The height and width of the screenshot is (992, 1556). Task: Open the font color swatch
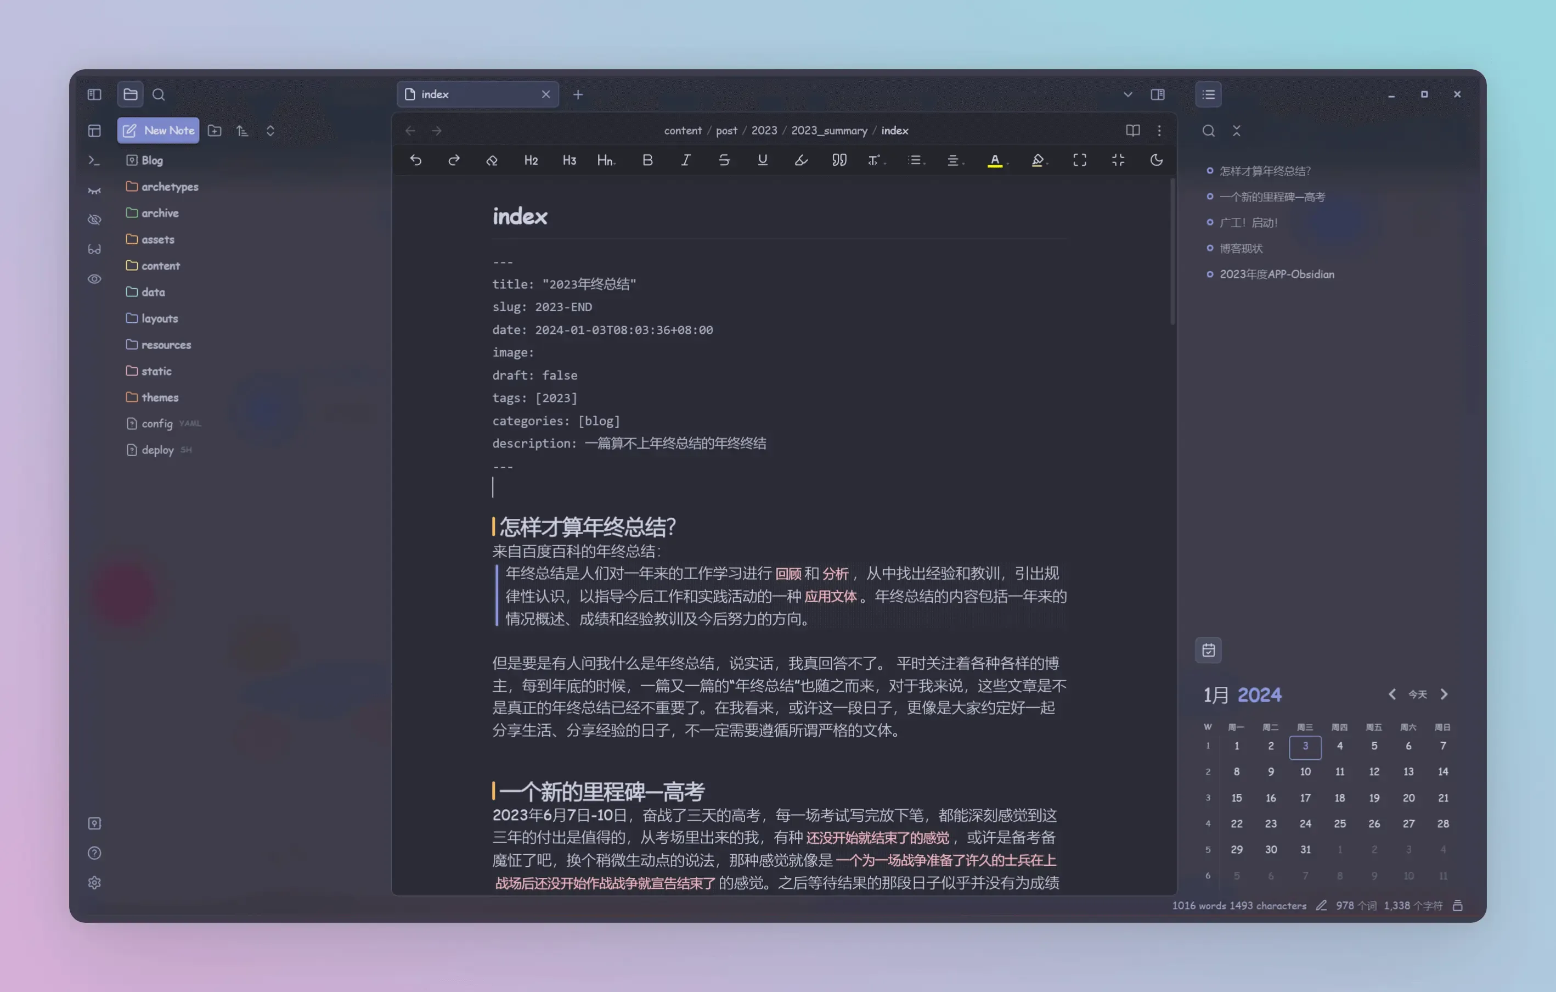point(995,160)
